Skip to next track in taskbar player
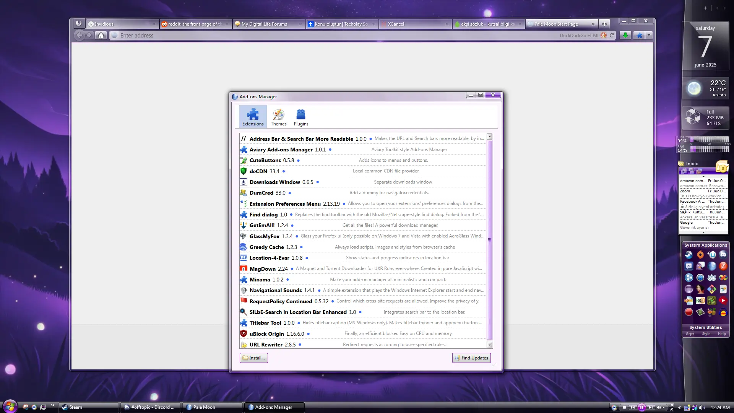Viewport: 734px width, 413px height. click(651, 408)
